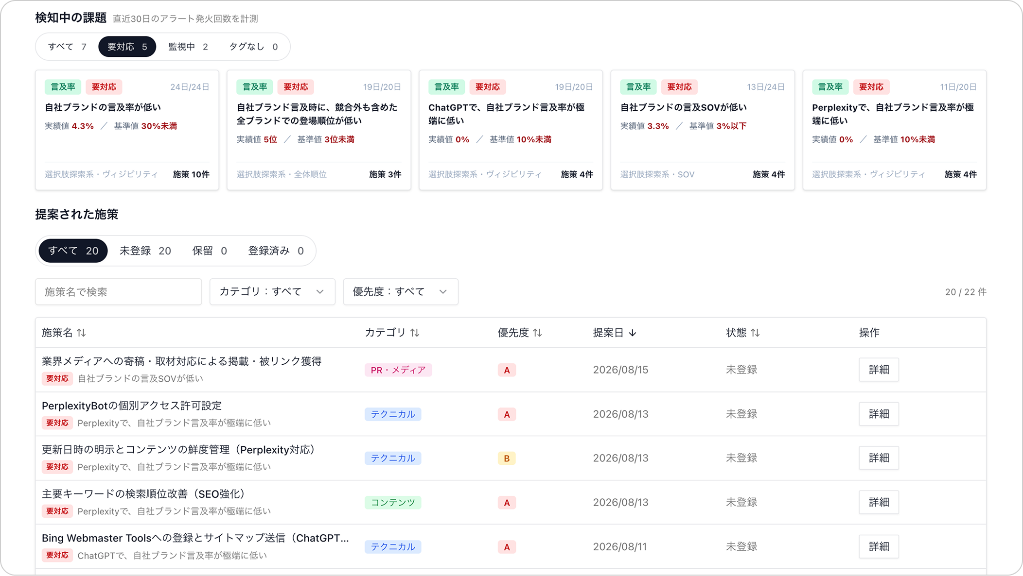Open カテゴリ：すべて dropdown filter

(272, 292)
